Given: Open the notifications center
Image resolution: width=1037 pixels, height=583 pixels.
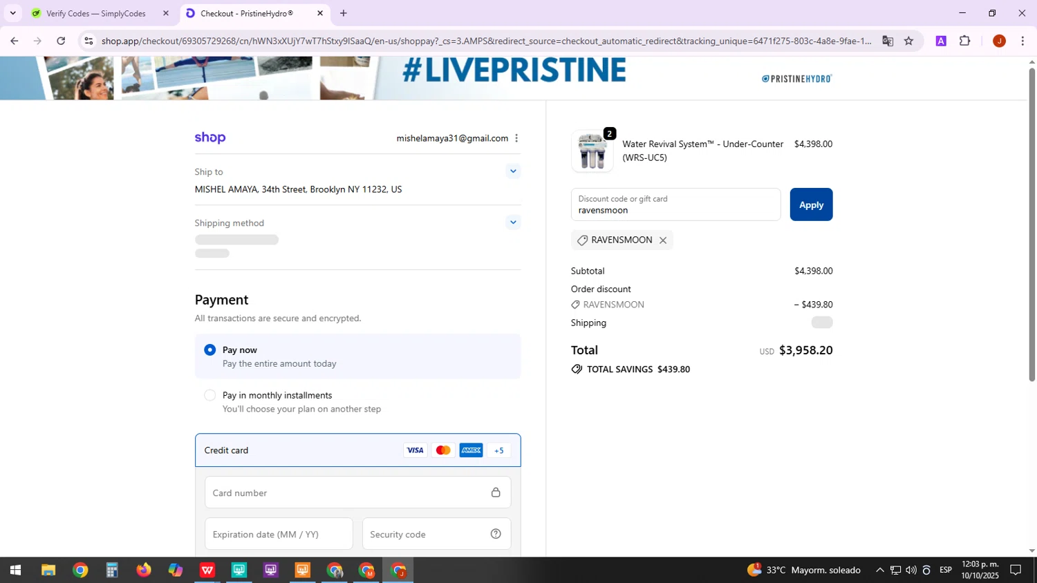Looking at the screenshot, I should [1016, 571].
